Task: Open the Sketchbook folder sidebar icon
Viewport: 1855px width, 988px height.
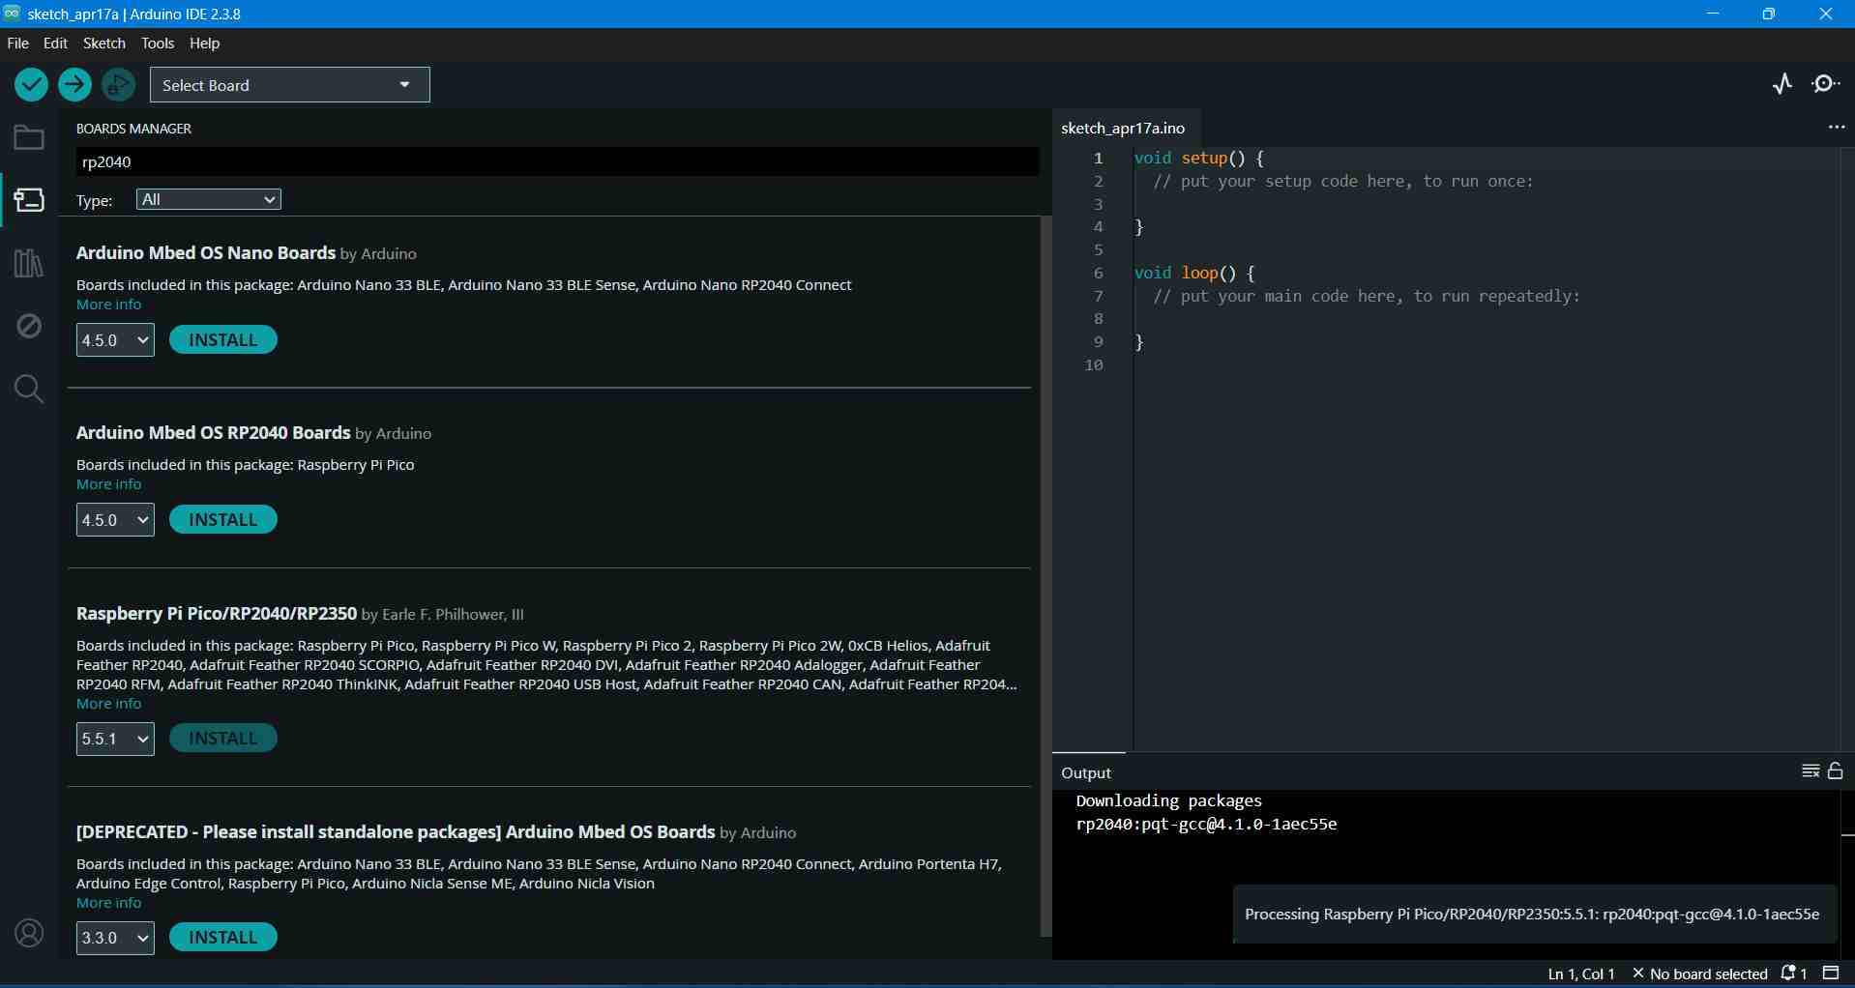Action: (x=29, y=138)
